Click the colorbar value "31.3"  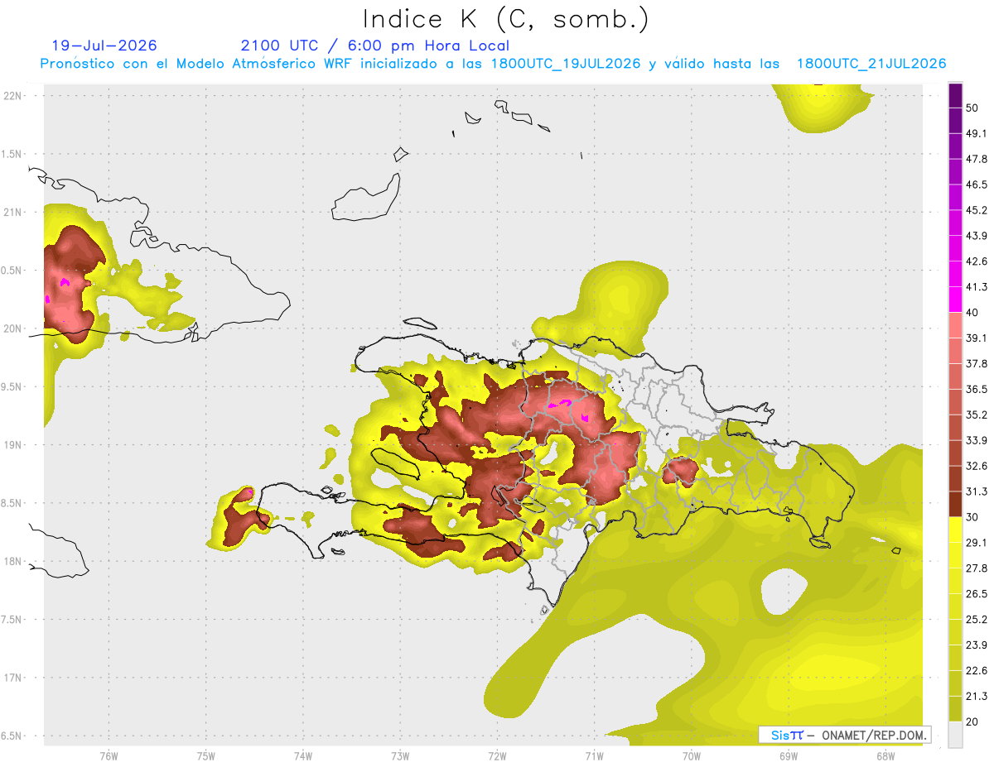coord(976,491)
